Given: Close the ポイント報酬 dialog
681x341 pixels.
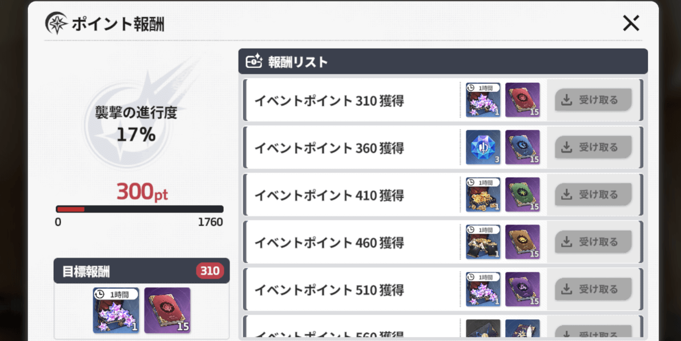Looking at the screenshot, I should pos(631,23).
